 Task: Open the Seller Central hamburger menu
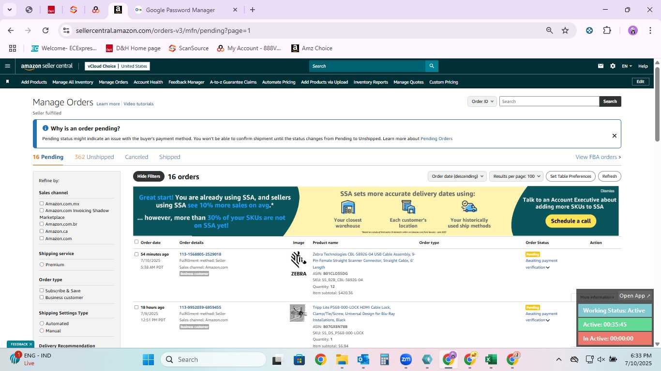7,66
